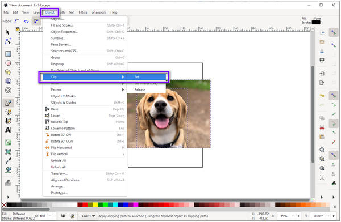Select the Gradient tool
Image resolution: width=341 pixels, height=222 pixels.
click(8, 143)
